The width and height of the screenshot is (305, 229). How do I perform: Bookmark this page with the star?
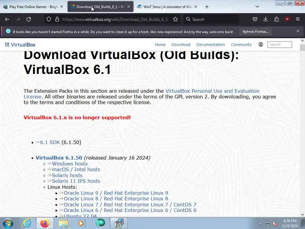[x=175, y=19]
